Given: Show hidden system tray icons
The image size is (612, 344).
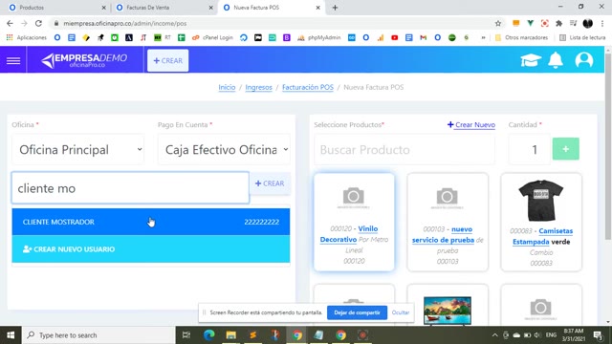Looking at the screenshot, I should click(x=494, y=335).
